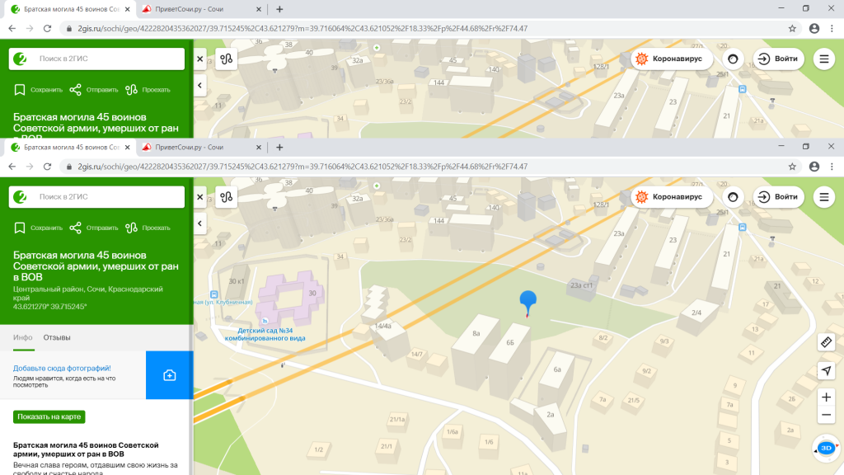
Task: Click the Клубничная bus stop icon
Action: pyautogui.click(x=213, y=294)
